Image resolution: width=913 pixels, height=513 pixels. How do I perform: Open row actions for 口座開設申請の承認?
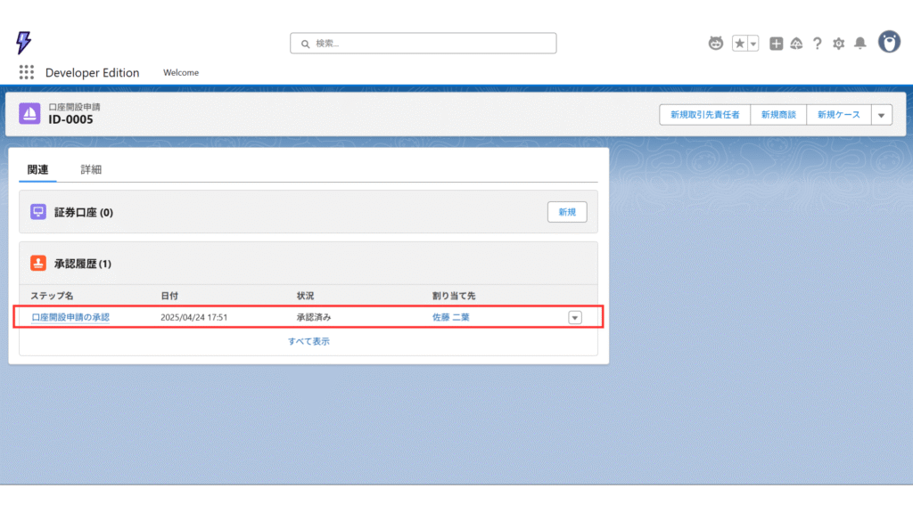coord(575,318)
